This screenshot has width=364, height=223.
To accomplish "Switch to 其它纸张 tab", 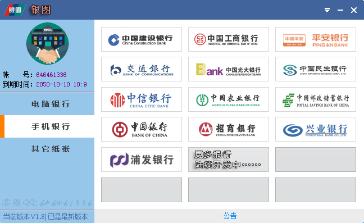I will pyautogui.click(x=47, y=149).
